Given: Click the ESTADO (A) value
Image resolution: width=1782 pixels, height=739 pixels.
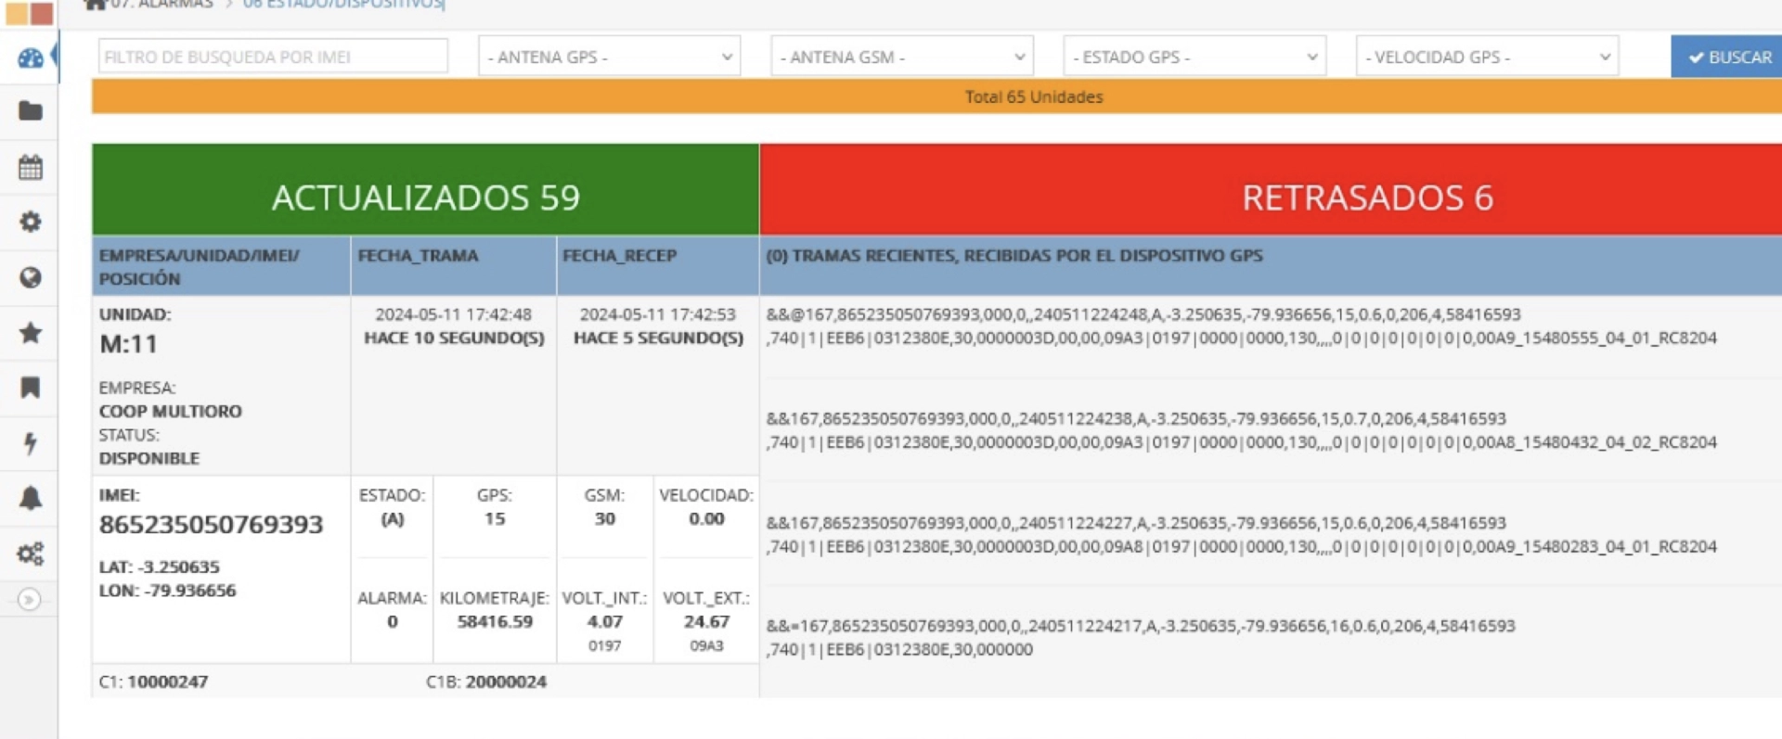Looking at the screenshot, I should point(393,519).
